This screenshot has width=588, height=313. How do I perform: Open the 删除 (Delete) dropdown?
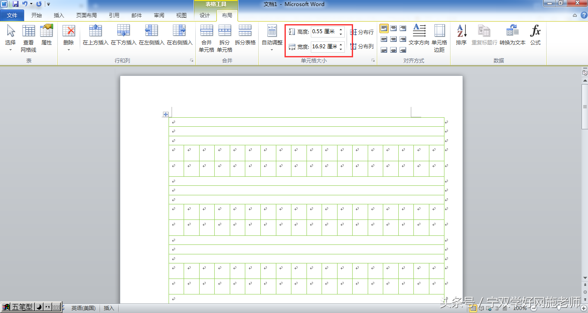(69, 38)
